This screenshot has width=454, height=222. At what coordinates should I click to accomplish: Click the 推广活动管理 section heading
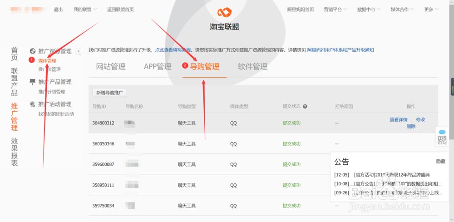(x=55, y=104)
